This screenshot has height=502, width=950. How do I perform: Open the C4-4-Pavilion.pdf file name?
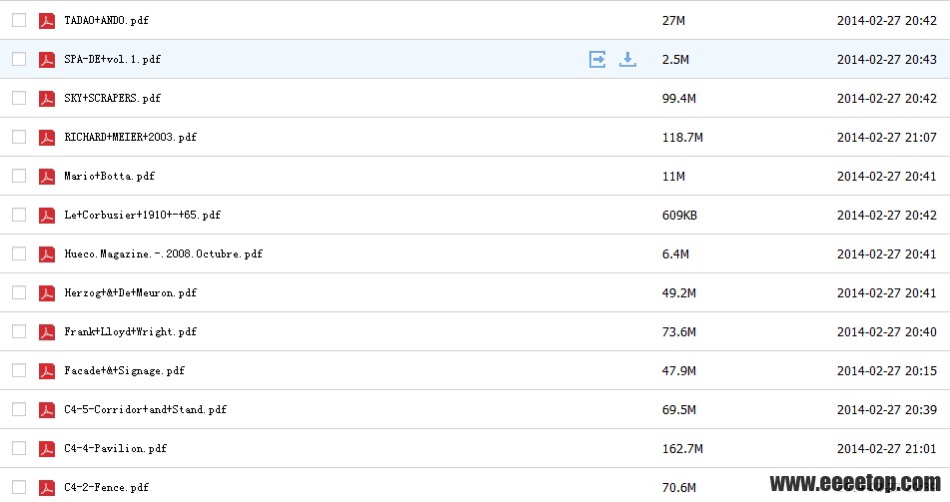coord(115,448)
